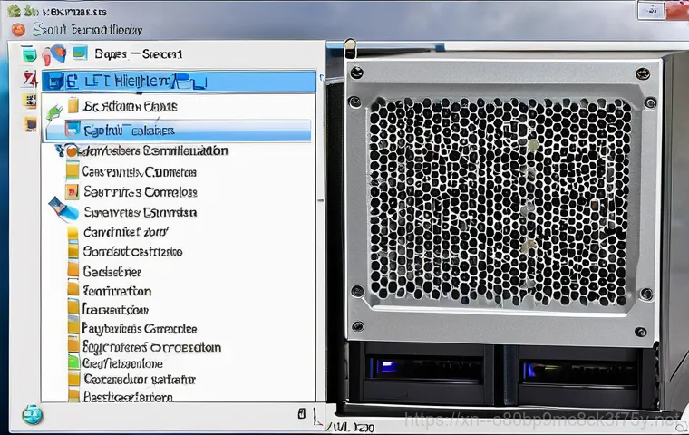Click the blue screen icon in highlighted row
The image size is (689, 435).
(x=73, y=129)
